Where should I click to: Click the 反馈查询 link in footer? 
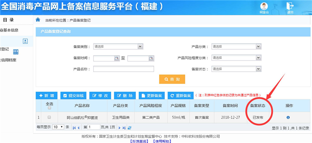pos(139,141)
